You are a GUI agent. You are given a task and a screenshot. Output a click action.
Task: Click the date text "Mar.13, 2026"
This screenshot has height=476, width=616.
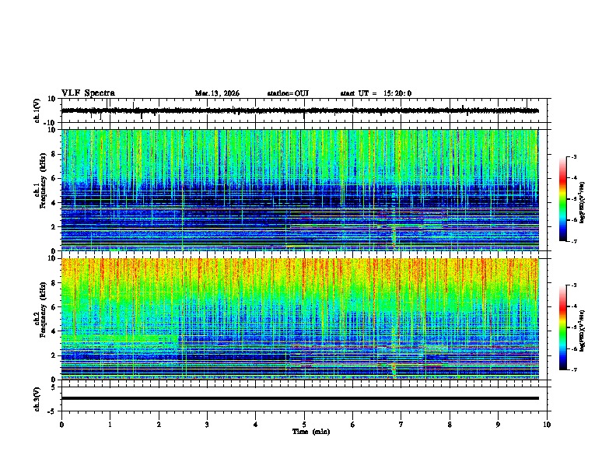[217, 93]
